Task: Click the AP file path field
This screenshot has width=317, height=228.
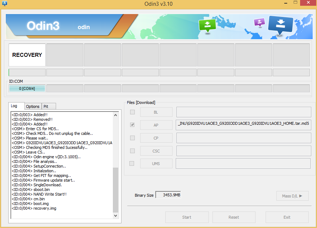Action: [x=244, y=125]
